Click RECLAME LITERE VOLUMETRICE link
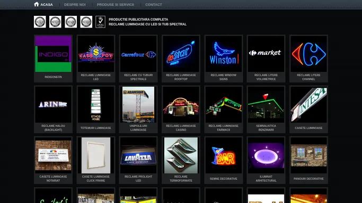This screenshot has width=362, height=203. tap(266, 77)
